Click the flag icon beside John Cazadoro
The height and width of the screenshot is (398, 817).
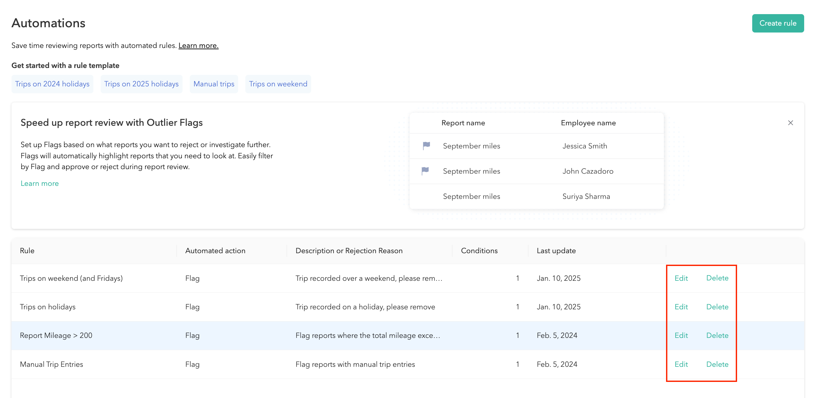coord(425,171)
